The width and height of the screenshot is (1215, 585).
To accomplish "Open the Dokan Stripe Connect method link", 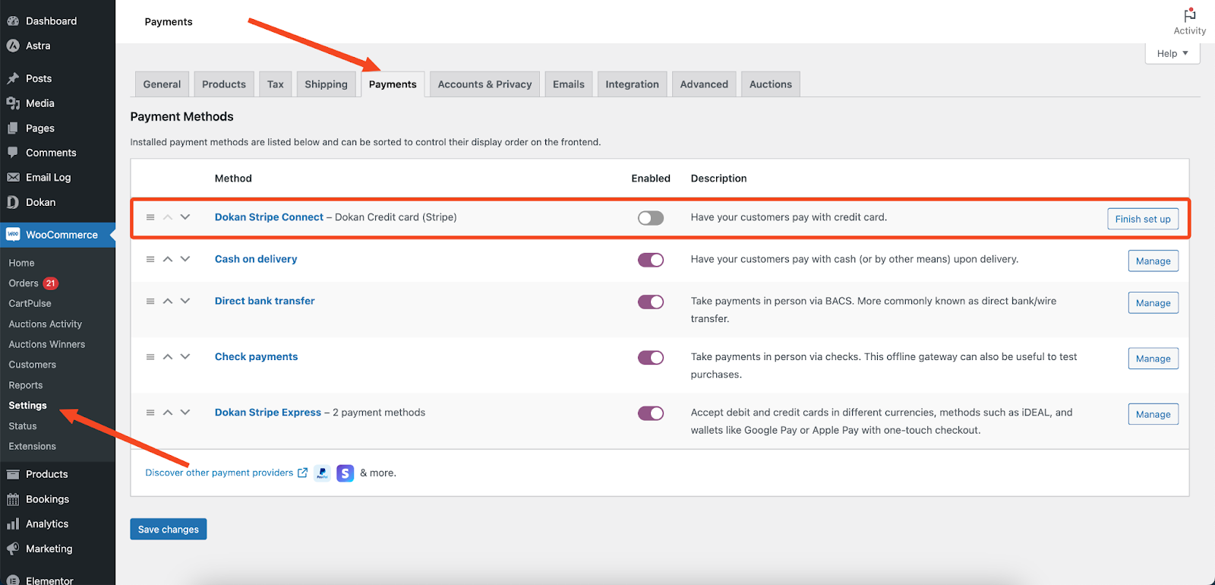I will pos(269,217).
